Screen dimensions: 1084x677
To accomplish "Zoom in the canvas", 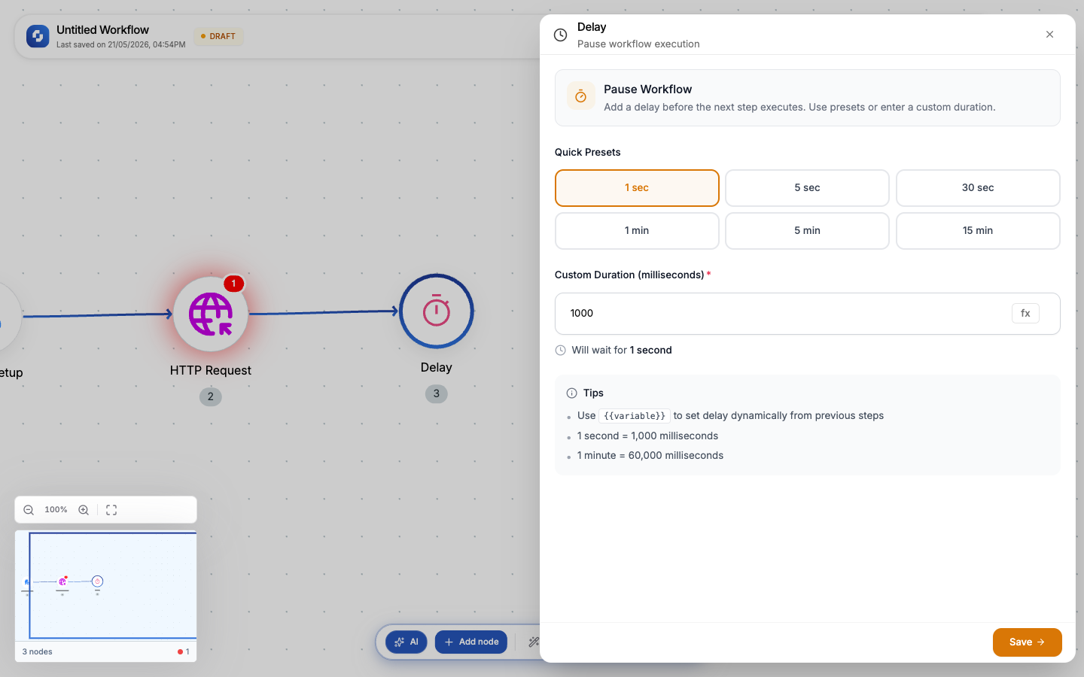I will pyautogui.click(x=84, y=510).
